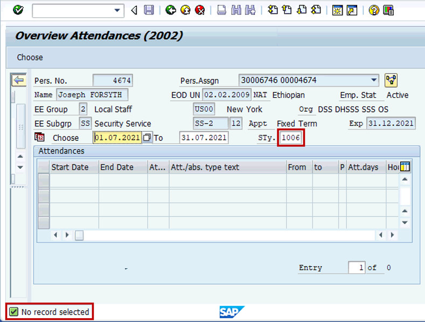
Task: Click the EE Group field value 2
Action: pos(83,109)
